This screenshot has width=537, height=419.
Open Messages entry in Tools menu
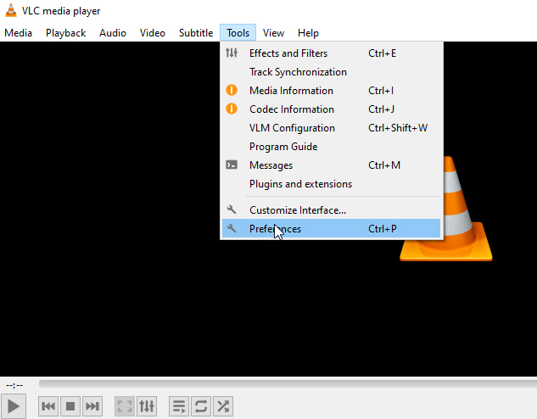331,165
